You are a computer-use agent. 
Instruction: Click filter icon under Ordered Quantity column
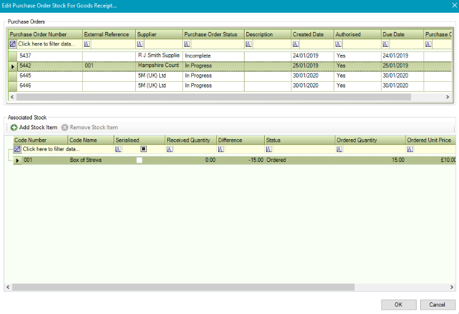(339, 149)
